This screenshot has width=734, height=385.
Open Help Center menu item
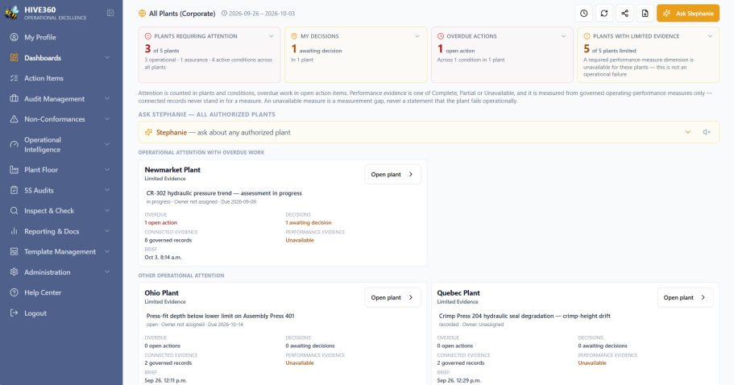[61, 292]
